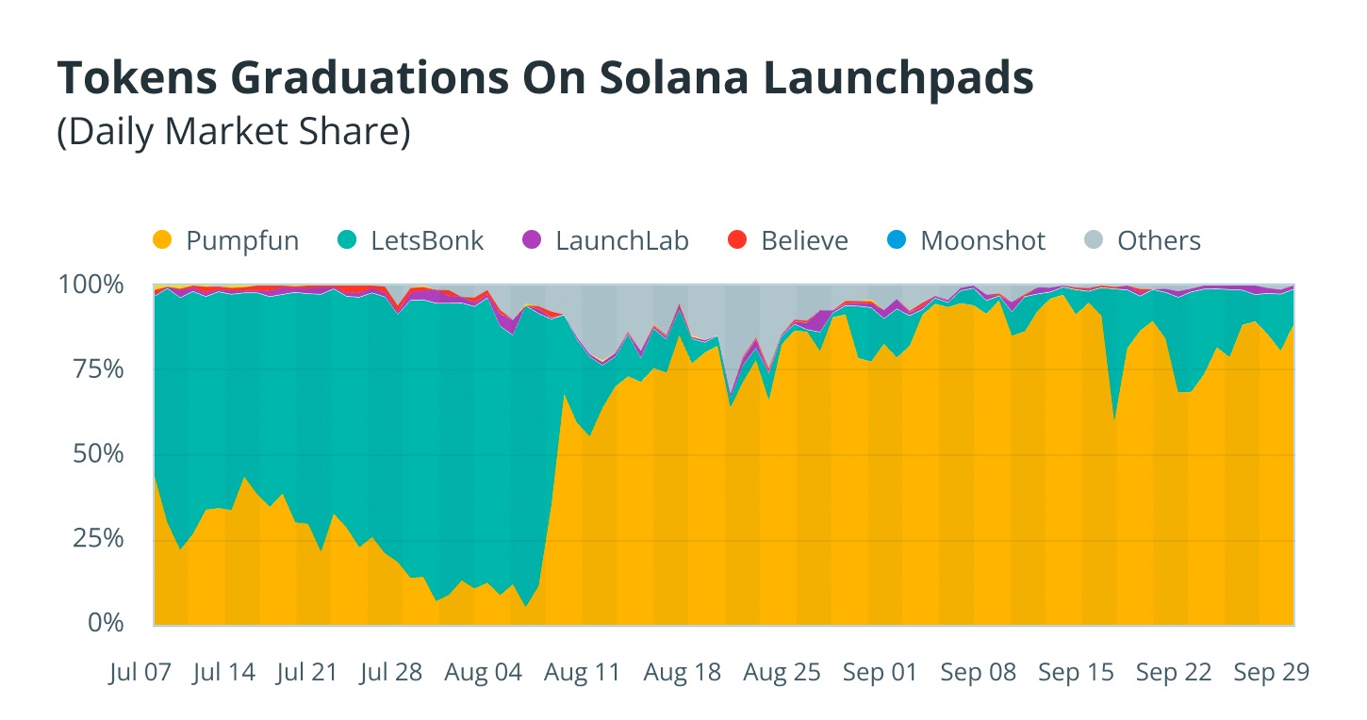Viewport: 1367px width, 720px height.
Task: Click the Sep 29 x-axis date label
Action: click(x=1272, y=672)
